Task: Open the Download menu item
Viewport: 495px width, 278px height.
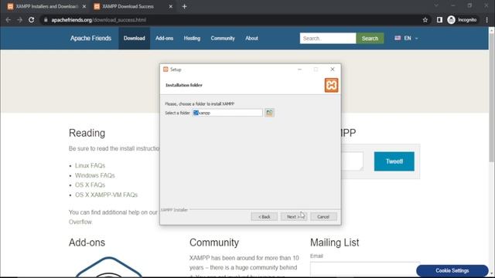Action: [x=134, y=38]
